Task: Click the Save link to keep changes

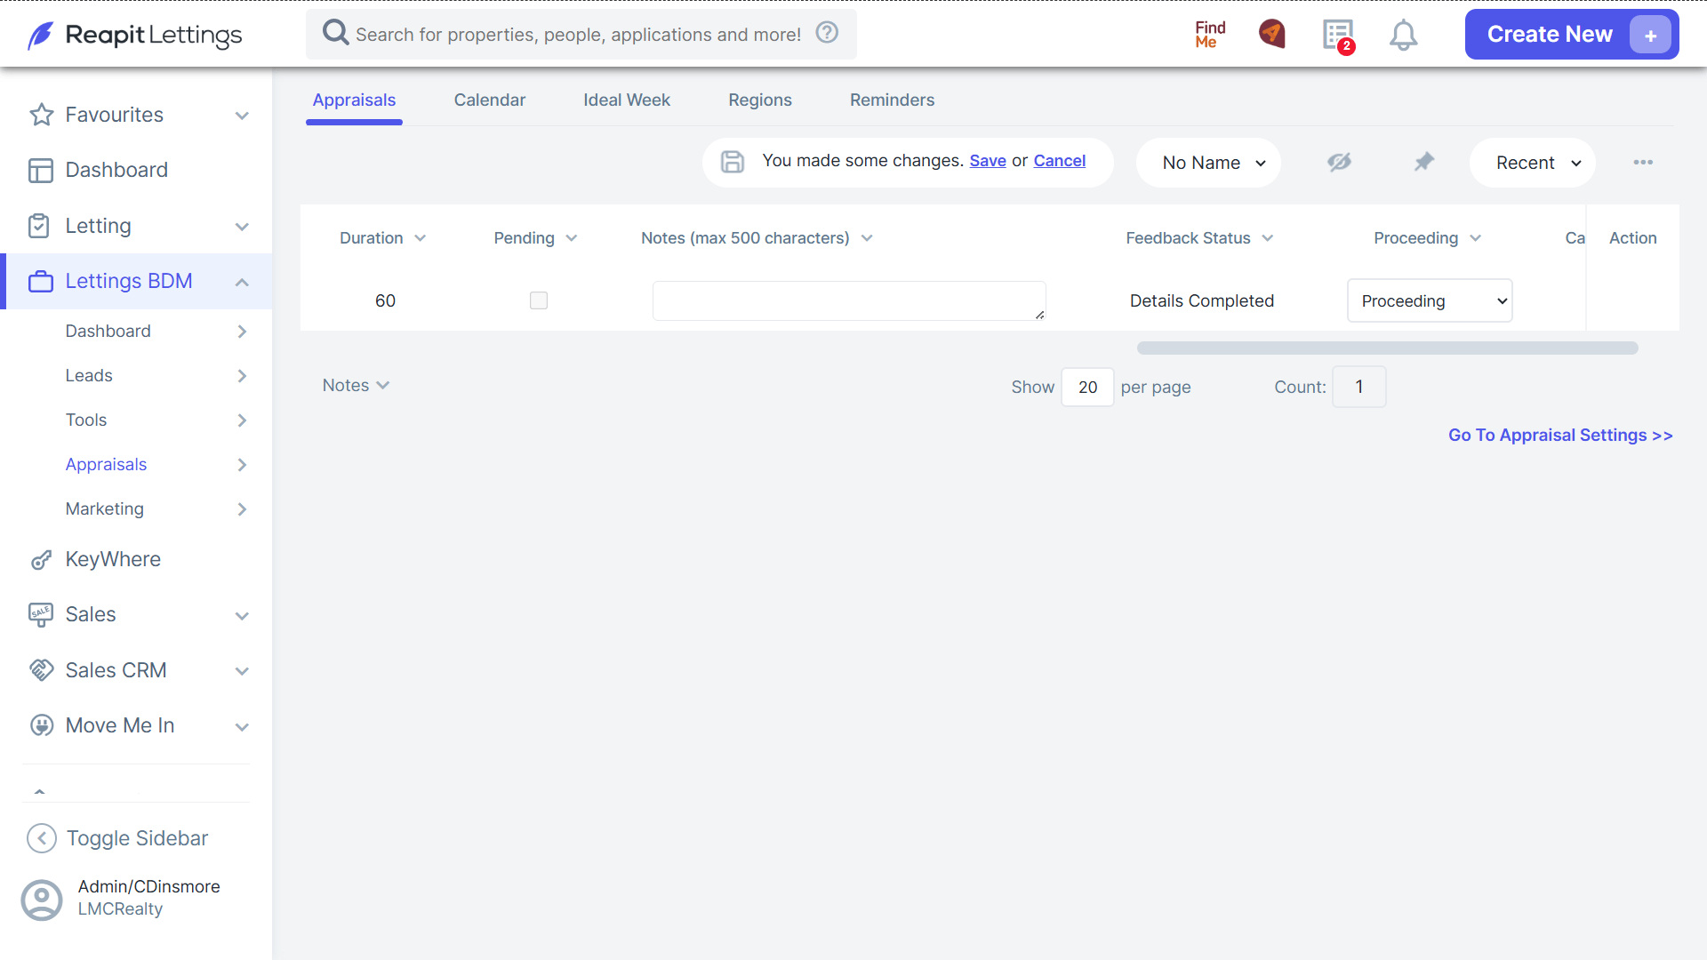Action: coord(988,161)
